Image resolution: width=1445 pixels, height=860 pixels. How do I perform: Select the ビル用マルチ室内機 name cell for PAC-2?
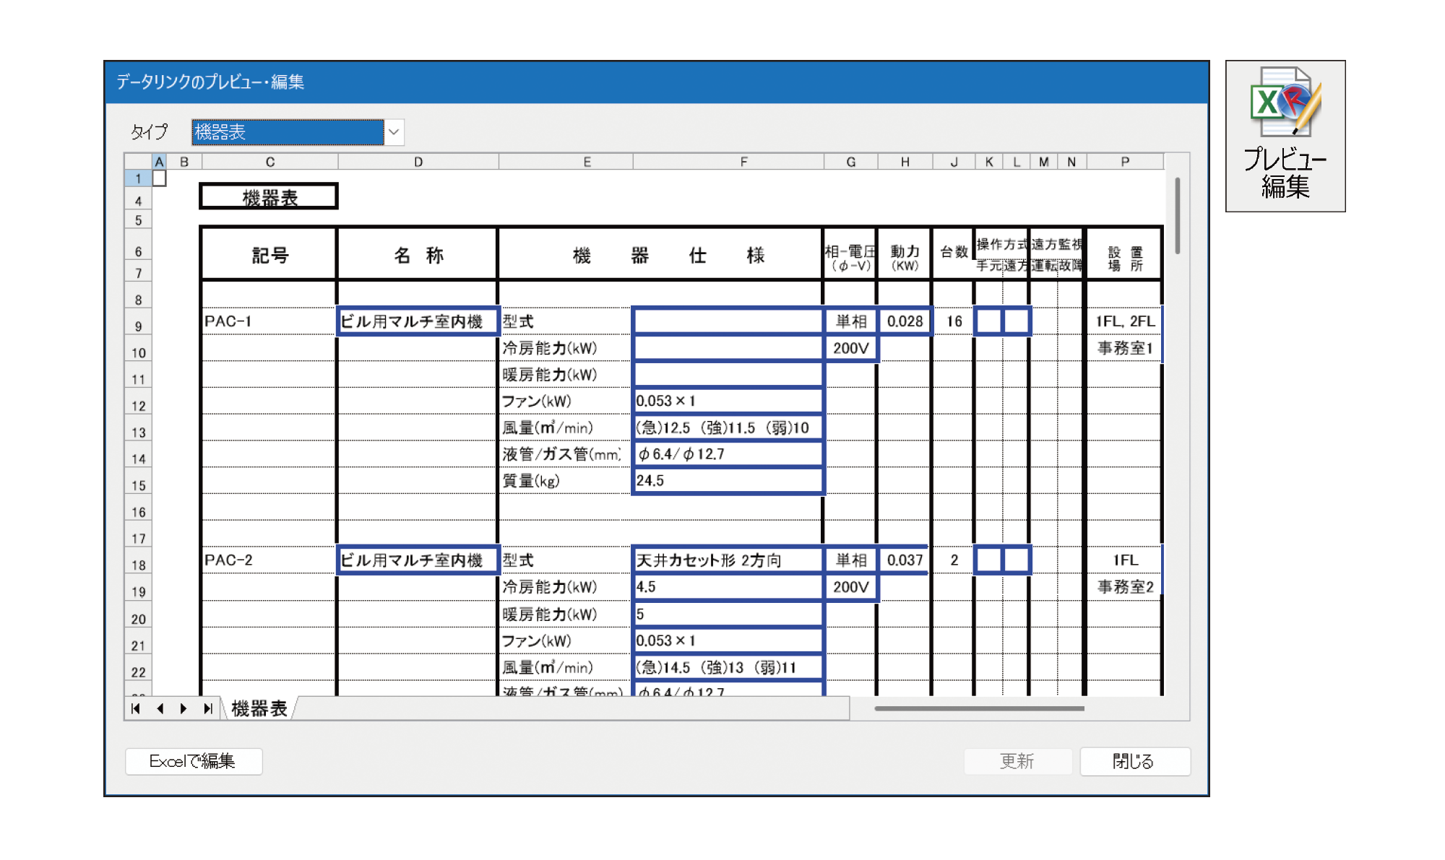(418, 559)
